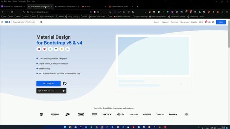Open File Explorer from the taskbar
The width and height of the screenshot is (230, 129).
(70, 127)
